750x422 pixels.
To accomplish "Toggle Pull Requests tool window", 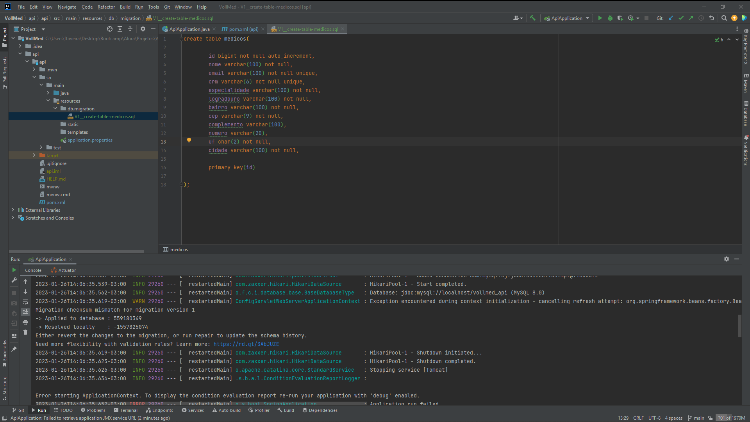I will click(4, 73).
